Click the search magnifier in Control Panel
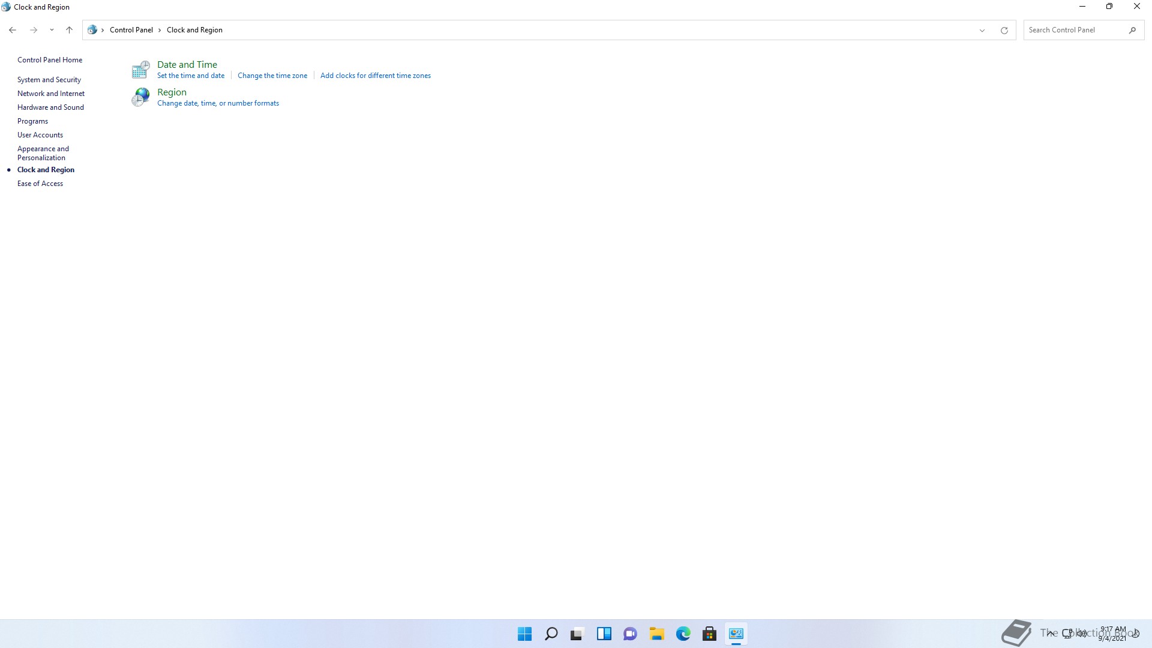The height and width of the screenshot is (648, 1152). point(1132,30)
